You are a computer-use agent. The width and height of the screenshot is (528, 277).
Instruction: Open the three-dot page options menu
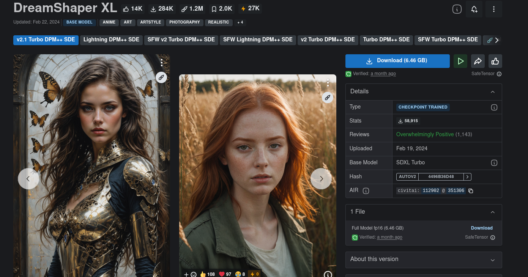click(493, 9)
